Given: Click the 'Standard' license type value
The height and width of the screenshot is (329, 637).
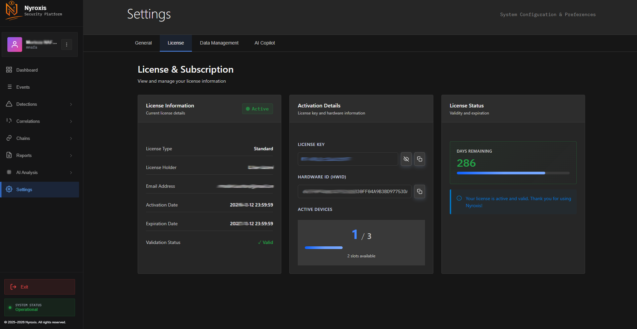Looking at the screenshot, I should (x=263, y=149).
